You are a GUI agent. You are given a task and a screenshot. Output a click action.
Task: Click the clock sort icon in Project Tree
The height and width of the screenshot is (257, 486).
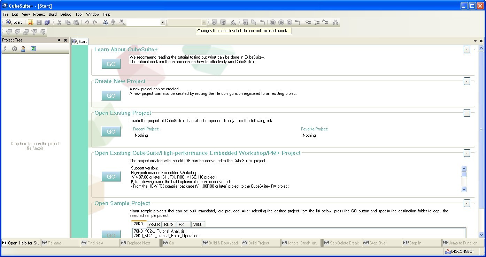tap(15, 49)
